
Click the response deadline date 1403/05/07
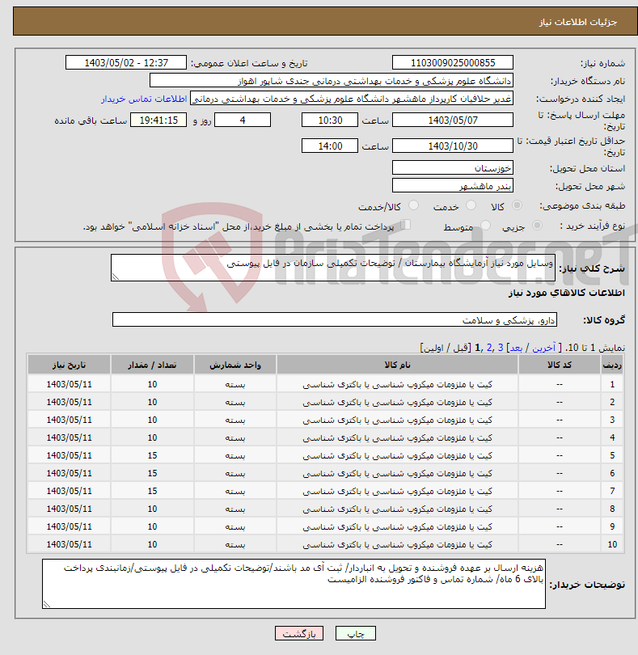(453, 120)
